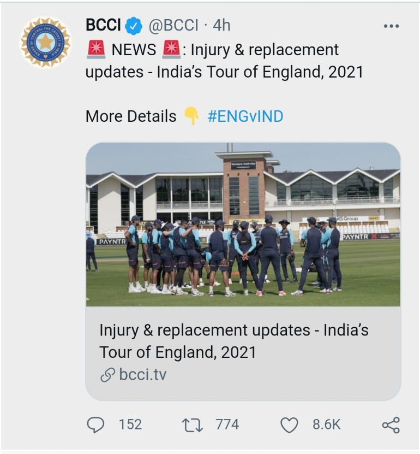Click the BCCI display name
This screenshot has width=420, height=454.
point(103,25)
